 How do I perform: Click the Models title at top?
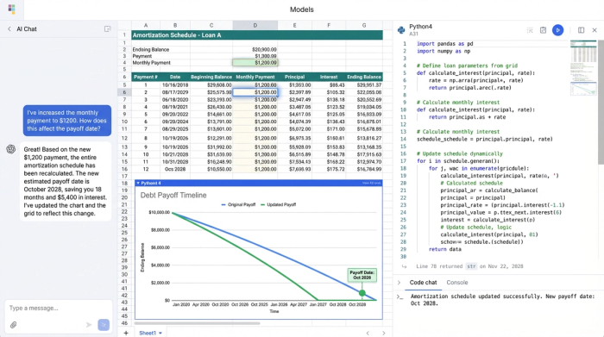tap(302, 9)
